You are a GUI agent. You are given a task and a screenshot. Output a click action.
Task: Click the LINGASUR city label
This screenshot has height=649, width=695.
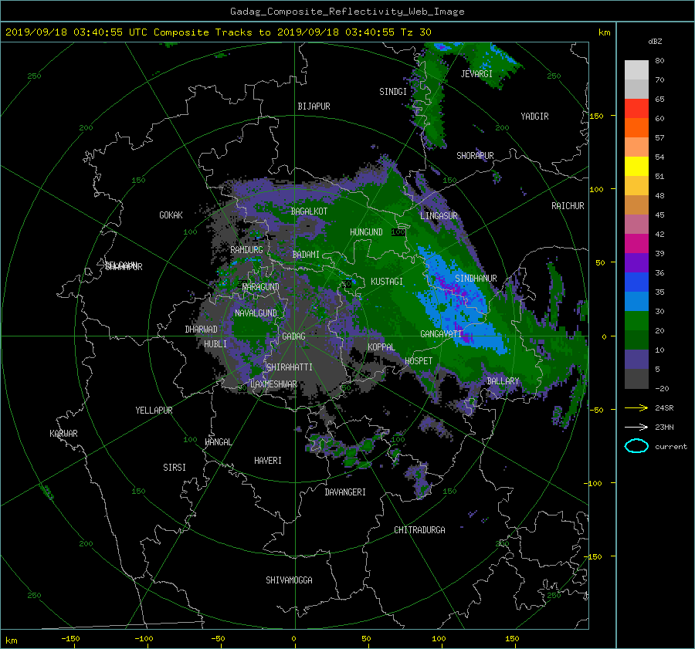[x=439, y=216]
